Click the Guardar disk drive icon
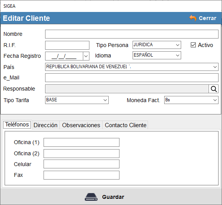This screenshot has height=205, width=222. [x=91, y=197]
